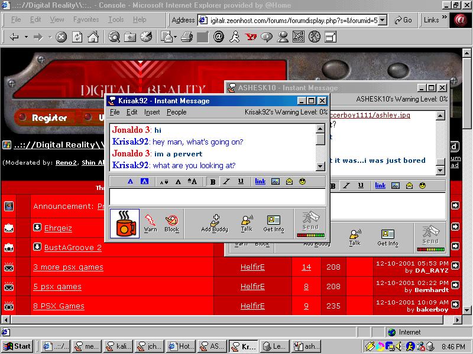Click the Go button beside address bar
The image size is (473, 354).
pos(403,20)
